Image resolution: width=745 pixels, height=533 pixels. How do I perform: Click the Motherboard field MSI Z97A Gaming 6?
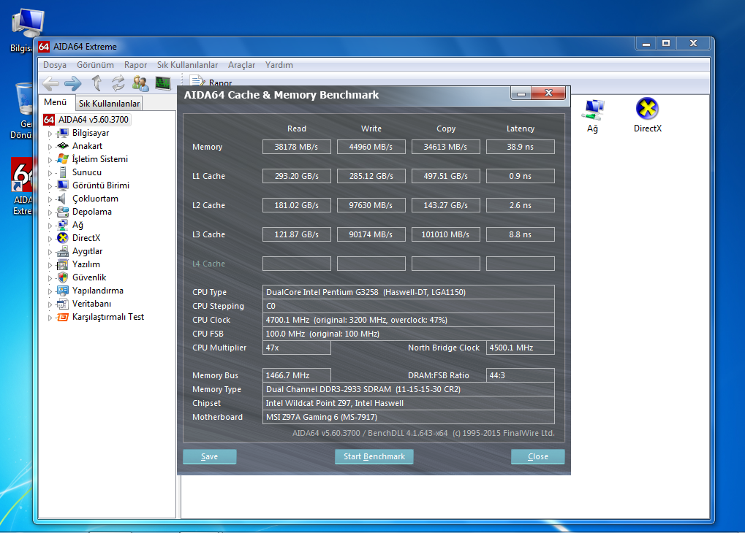click(x=409, y=417)
